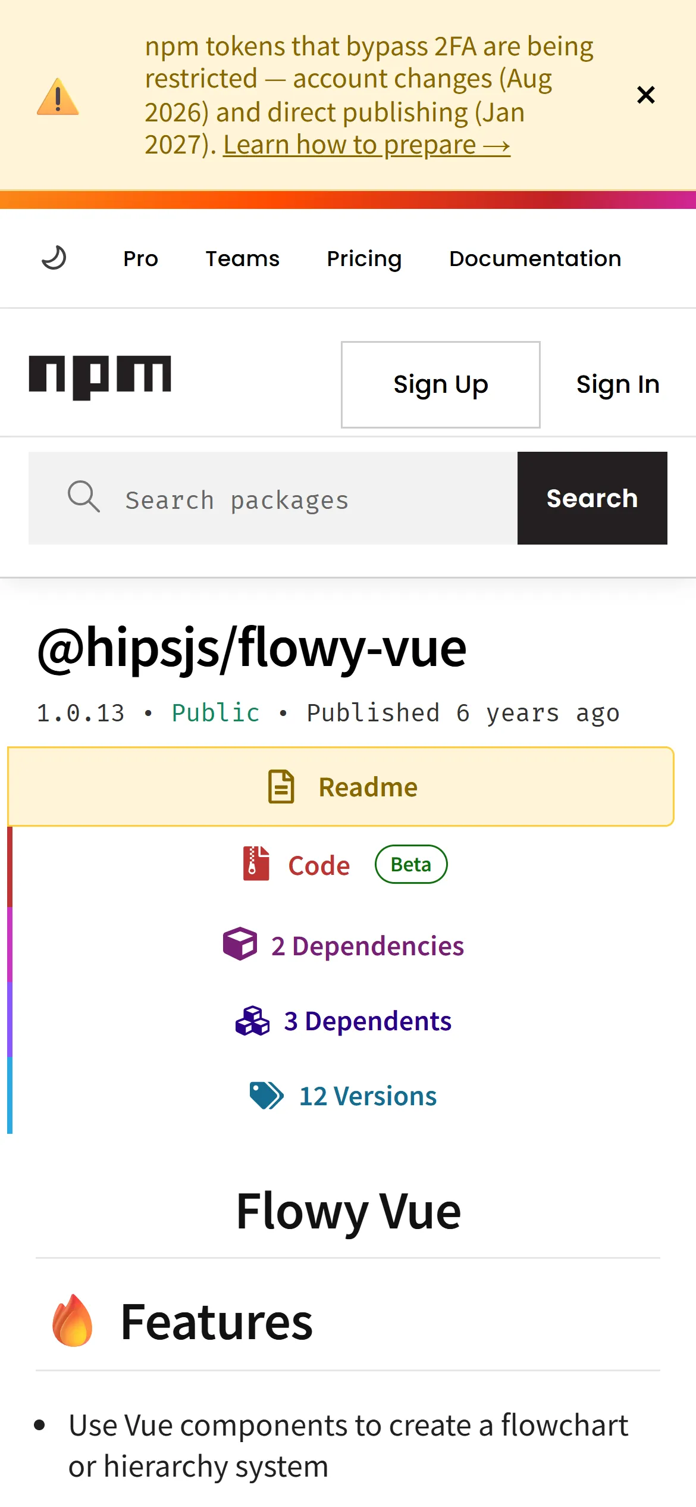Toggle dark mode with the moon icon

point(54,258)
